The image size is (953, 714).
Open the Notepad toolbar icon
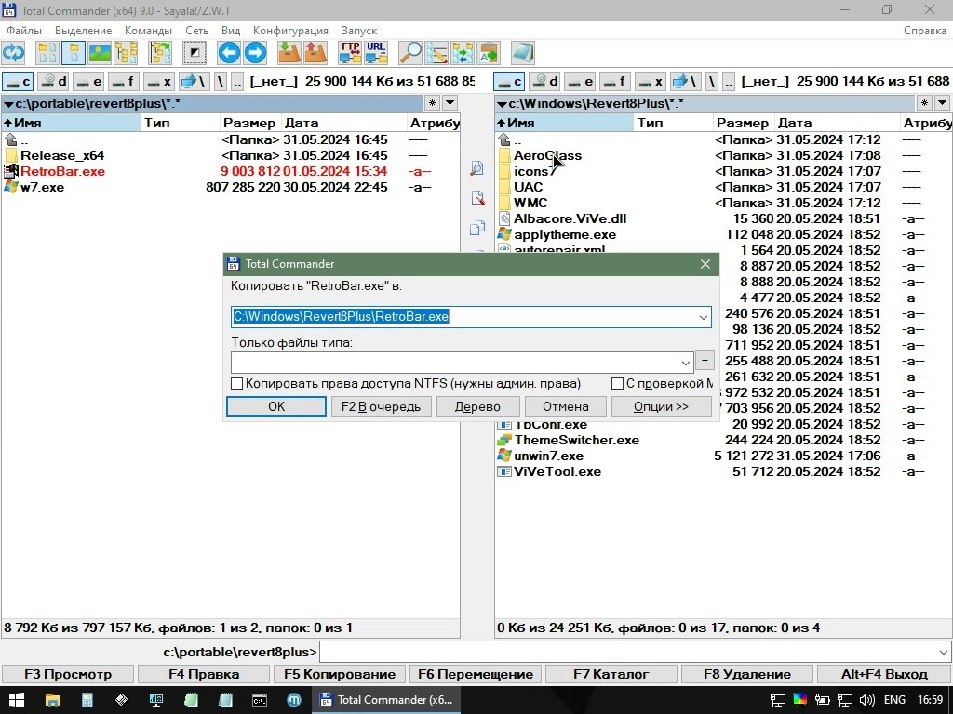[523, 53]
